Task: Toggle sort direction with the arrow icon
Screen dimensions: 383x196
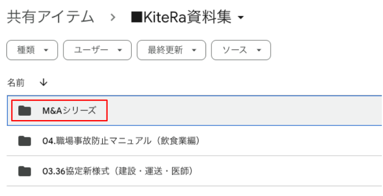Action: click(x=43, y=82)
